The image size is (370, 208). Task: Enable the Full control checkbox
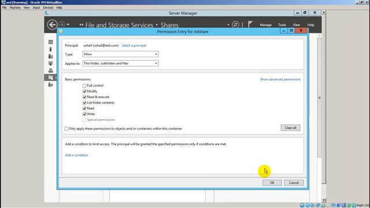pyautogui.click(x=84, y=86)
